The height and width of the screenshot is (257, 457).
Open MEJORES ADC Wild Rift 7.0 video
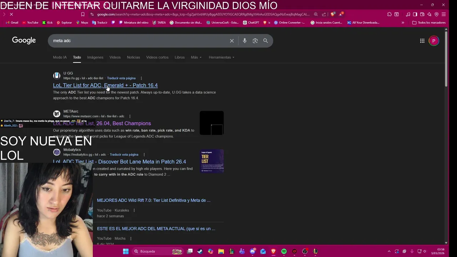point(154,200)
